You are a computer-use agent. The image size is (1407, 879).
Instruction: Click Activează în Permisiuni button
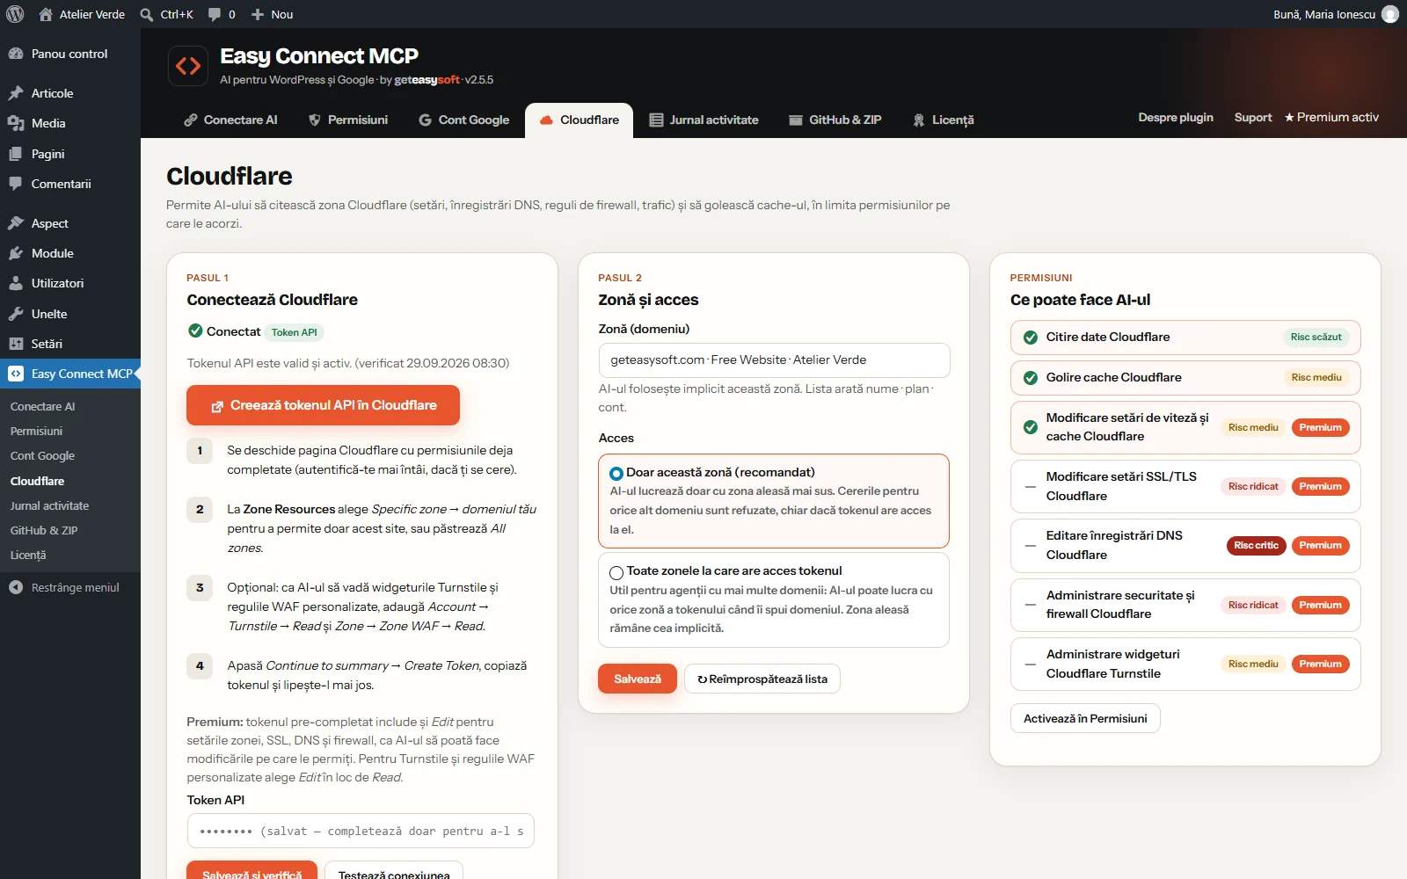(x=1085, y=718)
